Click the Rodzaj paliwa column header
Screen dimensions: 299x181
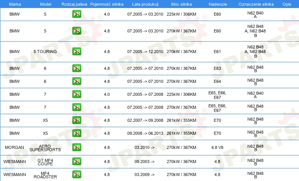(74, 4)
